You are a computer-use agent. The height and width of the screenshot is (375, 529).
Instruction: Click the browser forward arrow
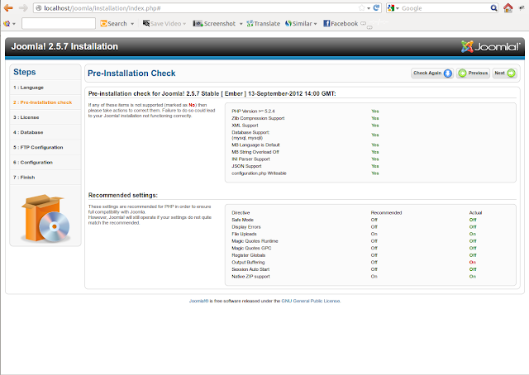coord(23,7)
